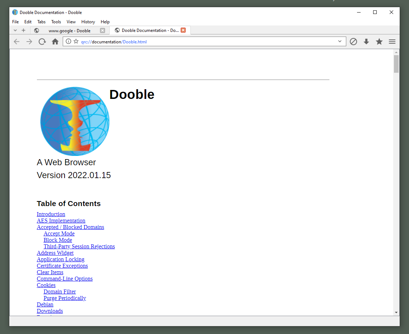The height and width of the screenshot is (334, 409).
Task: Bookmark page with address bar star outline
Action: (76, 42)
